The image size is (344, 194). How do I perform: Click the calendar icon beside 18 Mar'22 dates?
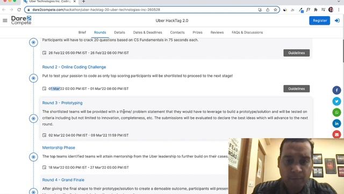pyautogui.click(x=44, y=168)
